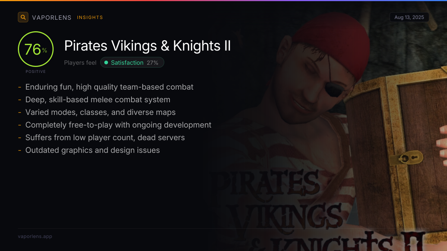Open the vaporlens.app footer link
447x251 pixels.
[35, 236]
